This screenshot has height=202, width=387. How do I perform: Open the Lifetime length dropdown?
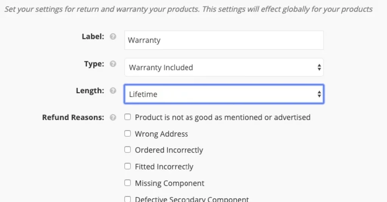(224, 94)
